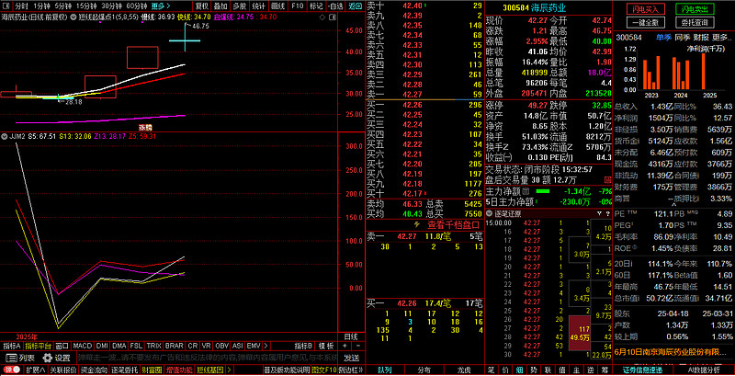Click the plus zoom button under 日线

[345, 346]
